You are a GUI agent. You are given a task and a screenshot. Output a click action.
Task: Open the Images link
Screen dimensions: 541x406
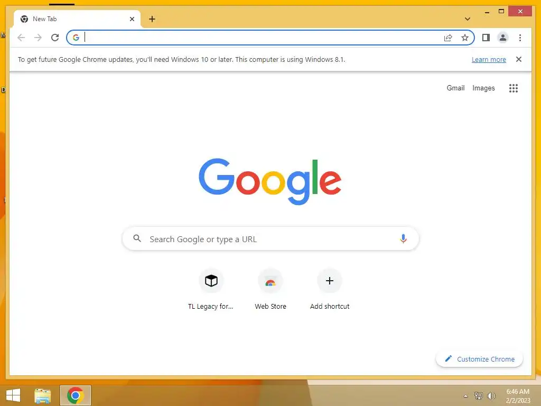tap(483, 88)
